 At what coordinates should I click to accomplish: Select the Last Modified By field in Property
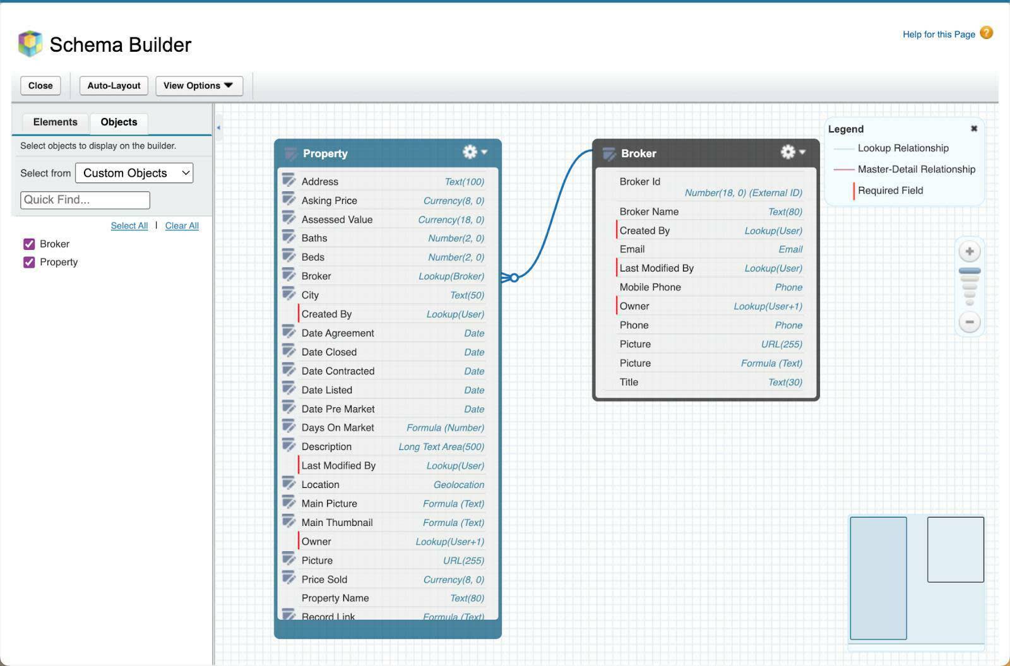392,465
